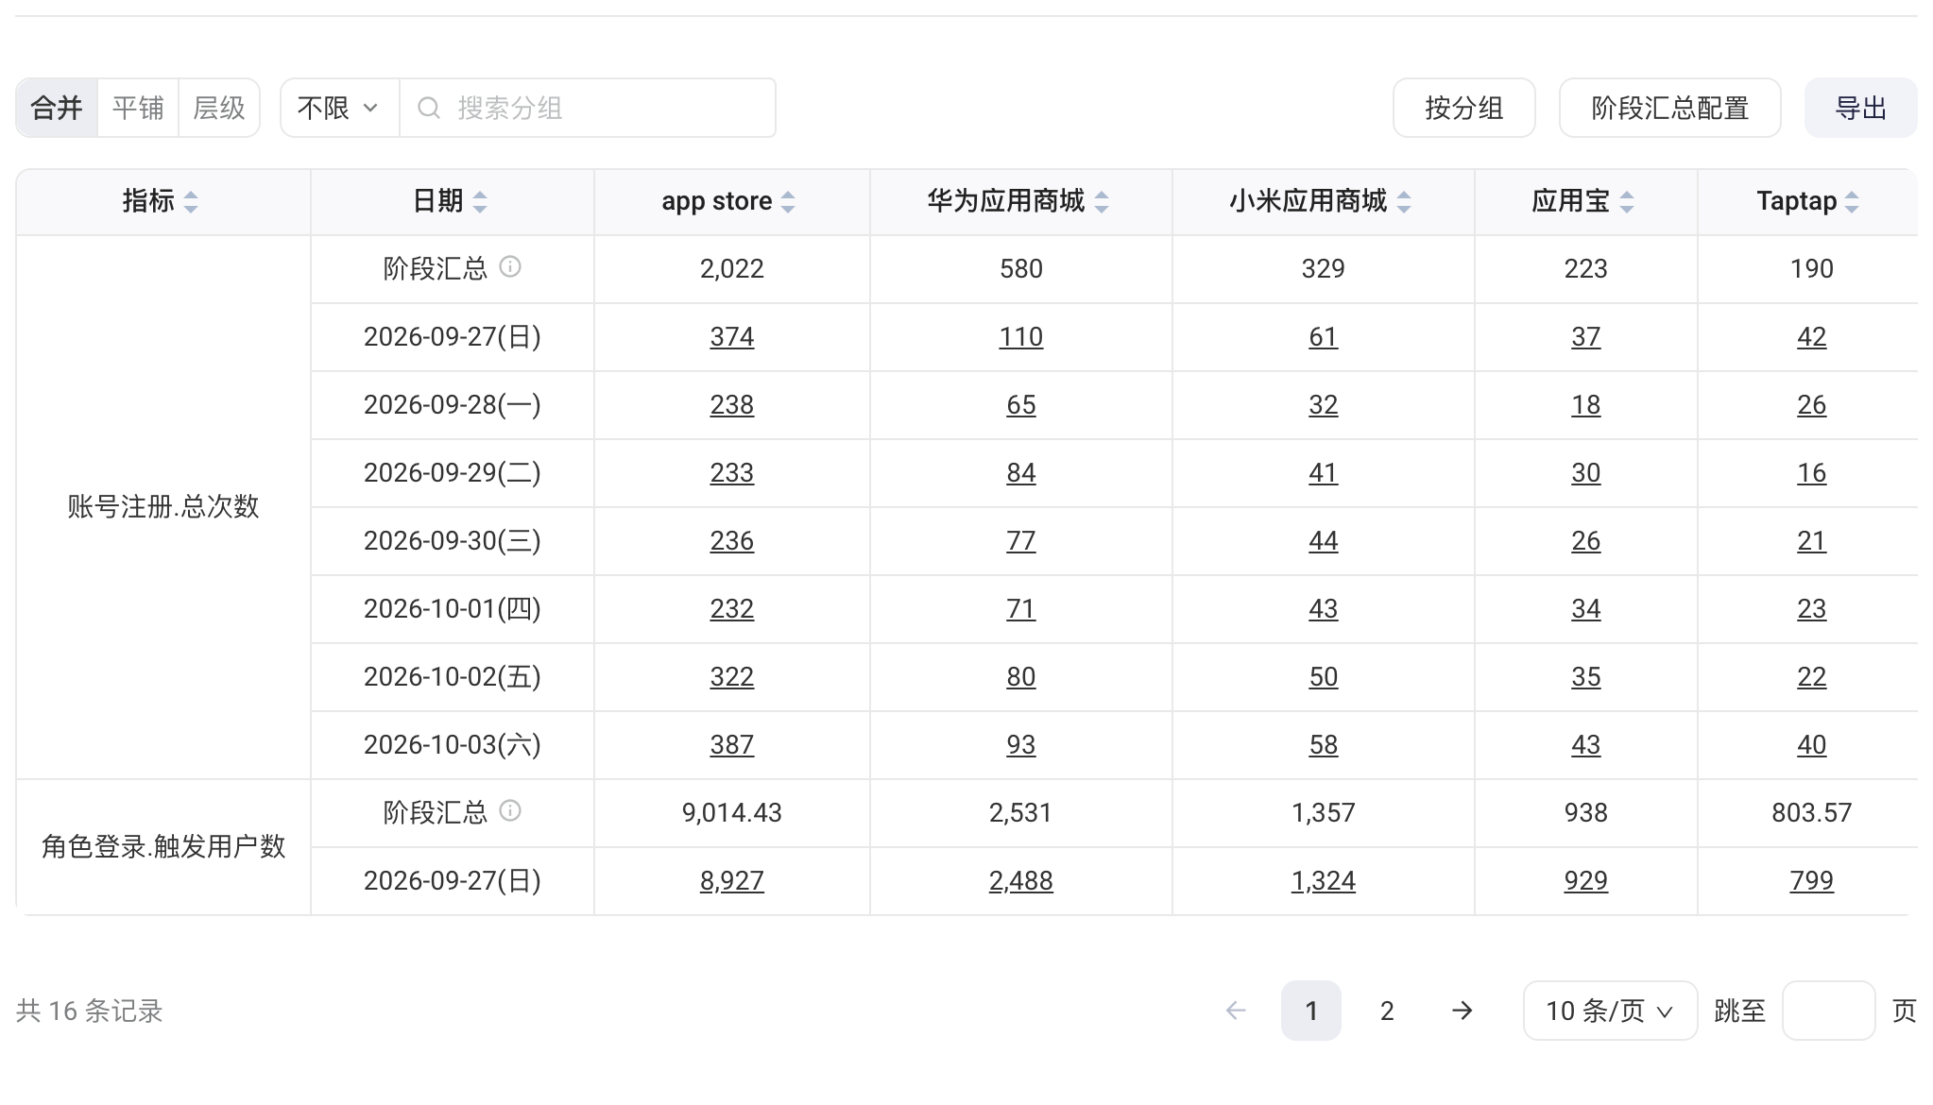Sort the 应用宝 column arrows

point(1627,201)
